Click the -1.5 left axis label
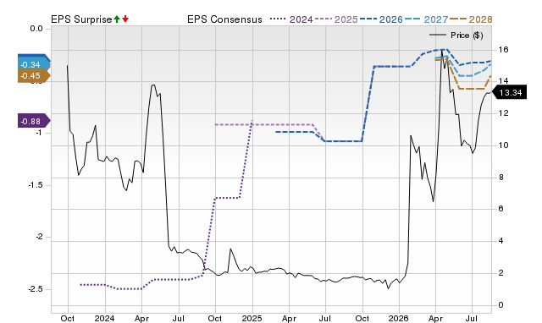542x323 pixels. click(x=36, y=185)
